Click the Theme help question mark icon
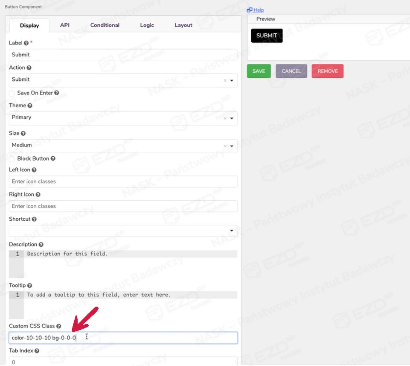 [x=30, y=105]
